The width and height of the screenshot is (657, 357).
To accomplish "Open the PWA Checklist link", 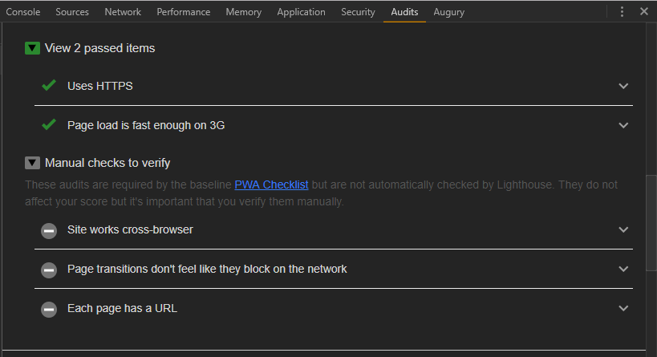I will click(x=271, y=185).
